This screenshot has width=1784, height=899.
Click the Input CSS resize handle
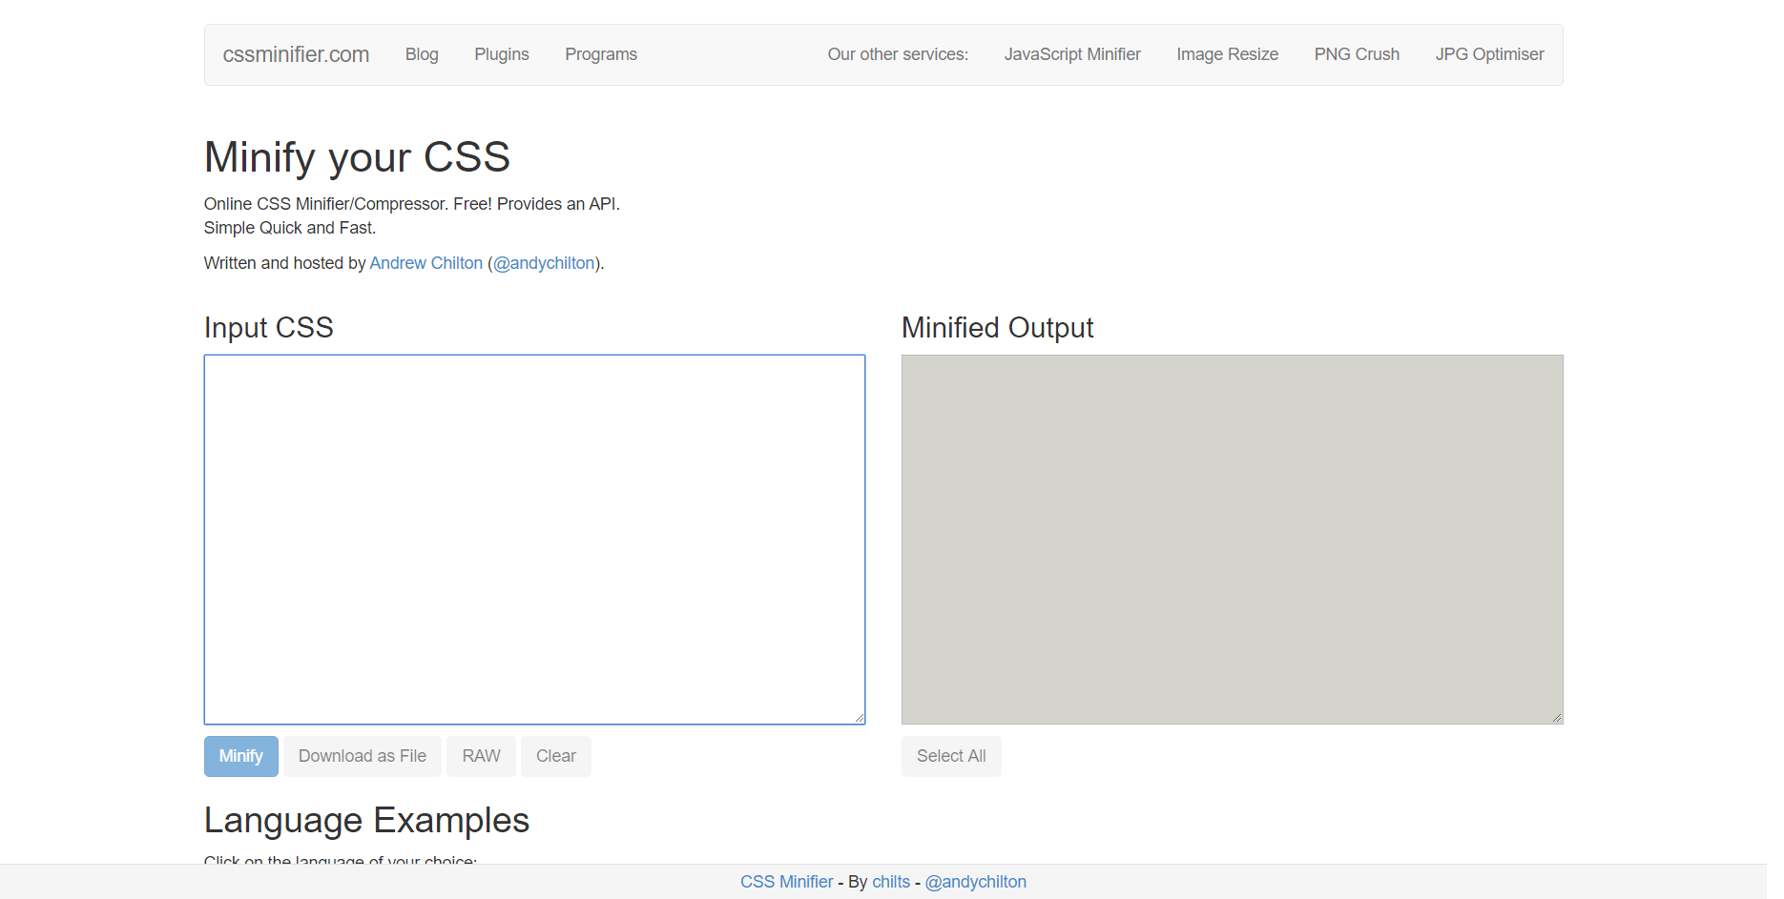[859, 718]
